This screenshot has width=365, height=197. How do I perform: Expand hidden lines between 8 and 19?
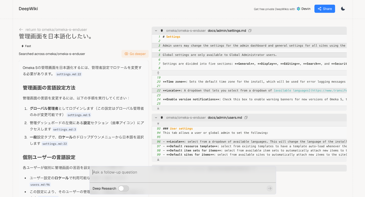(158, 73)
